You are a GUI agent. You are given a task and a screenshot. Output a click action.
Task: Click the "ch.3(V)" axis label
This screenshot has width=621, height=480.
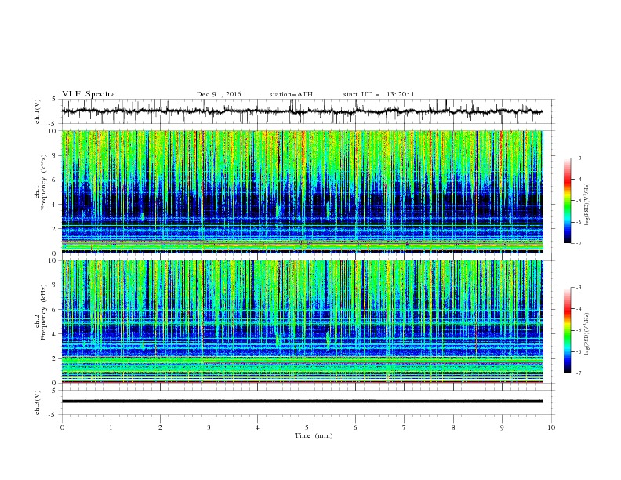coord(38,402)
